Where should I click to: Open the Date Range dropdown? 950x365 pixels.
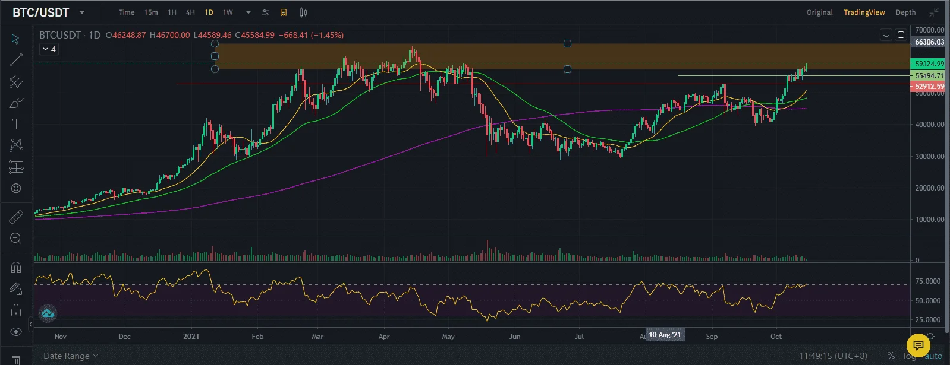point(71,356)
